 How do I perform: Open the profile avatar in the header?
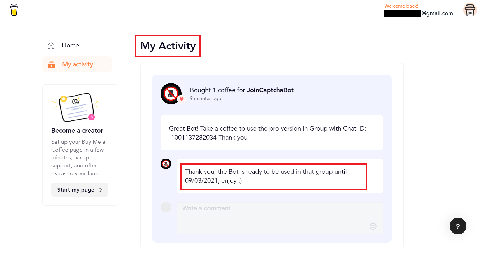470,10
